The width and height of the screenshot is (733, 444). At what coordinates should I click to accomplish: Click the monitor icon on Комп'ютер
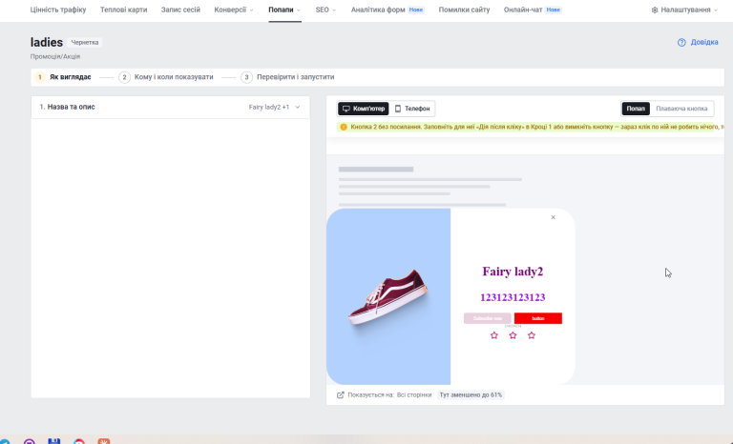[346, 109]
